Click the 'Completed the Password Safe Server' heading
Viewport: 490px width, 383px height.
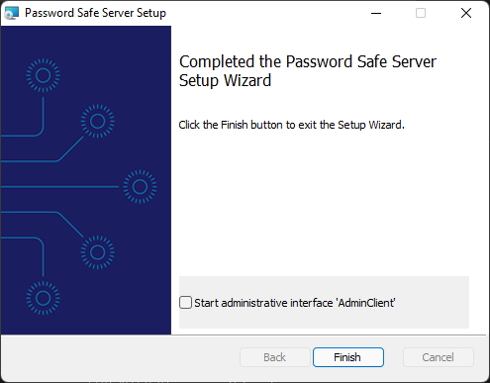point(308,61)
